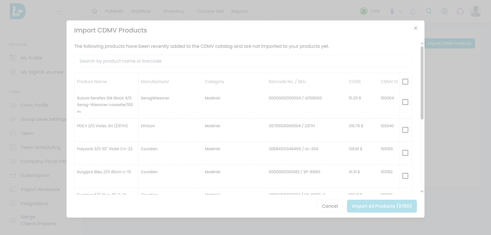Open the Inventory dropdown menu
491x235 pixels.
coord(176,11)
